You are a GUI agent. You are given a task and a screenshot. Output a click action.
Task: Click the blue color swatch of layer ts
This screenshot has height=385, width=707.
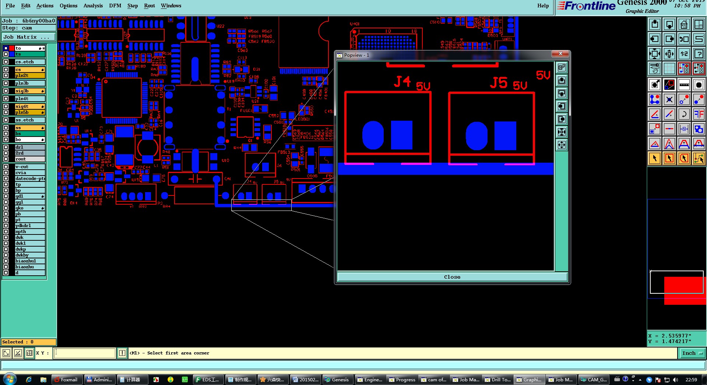(x=12, y=54)
